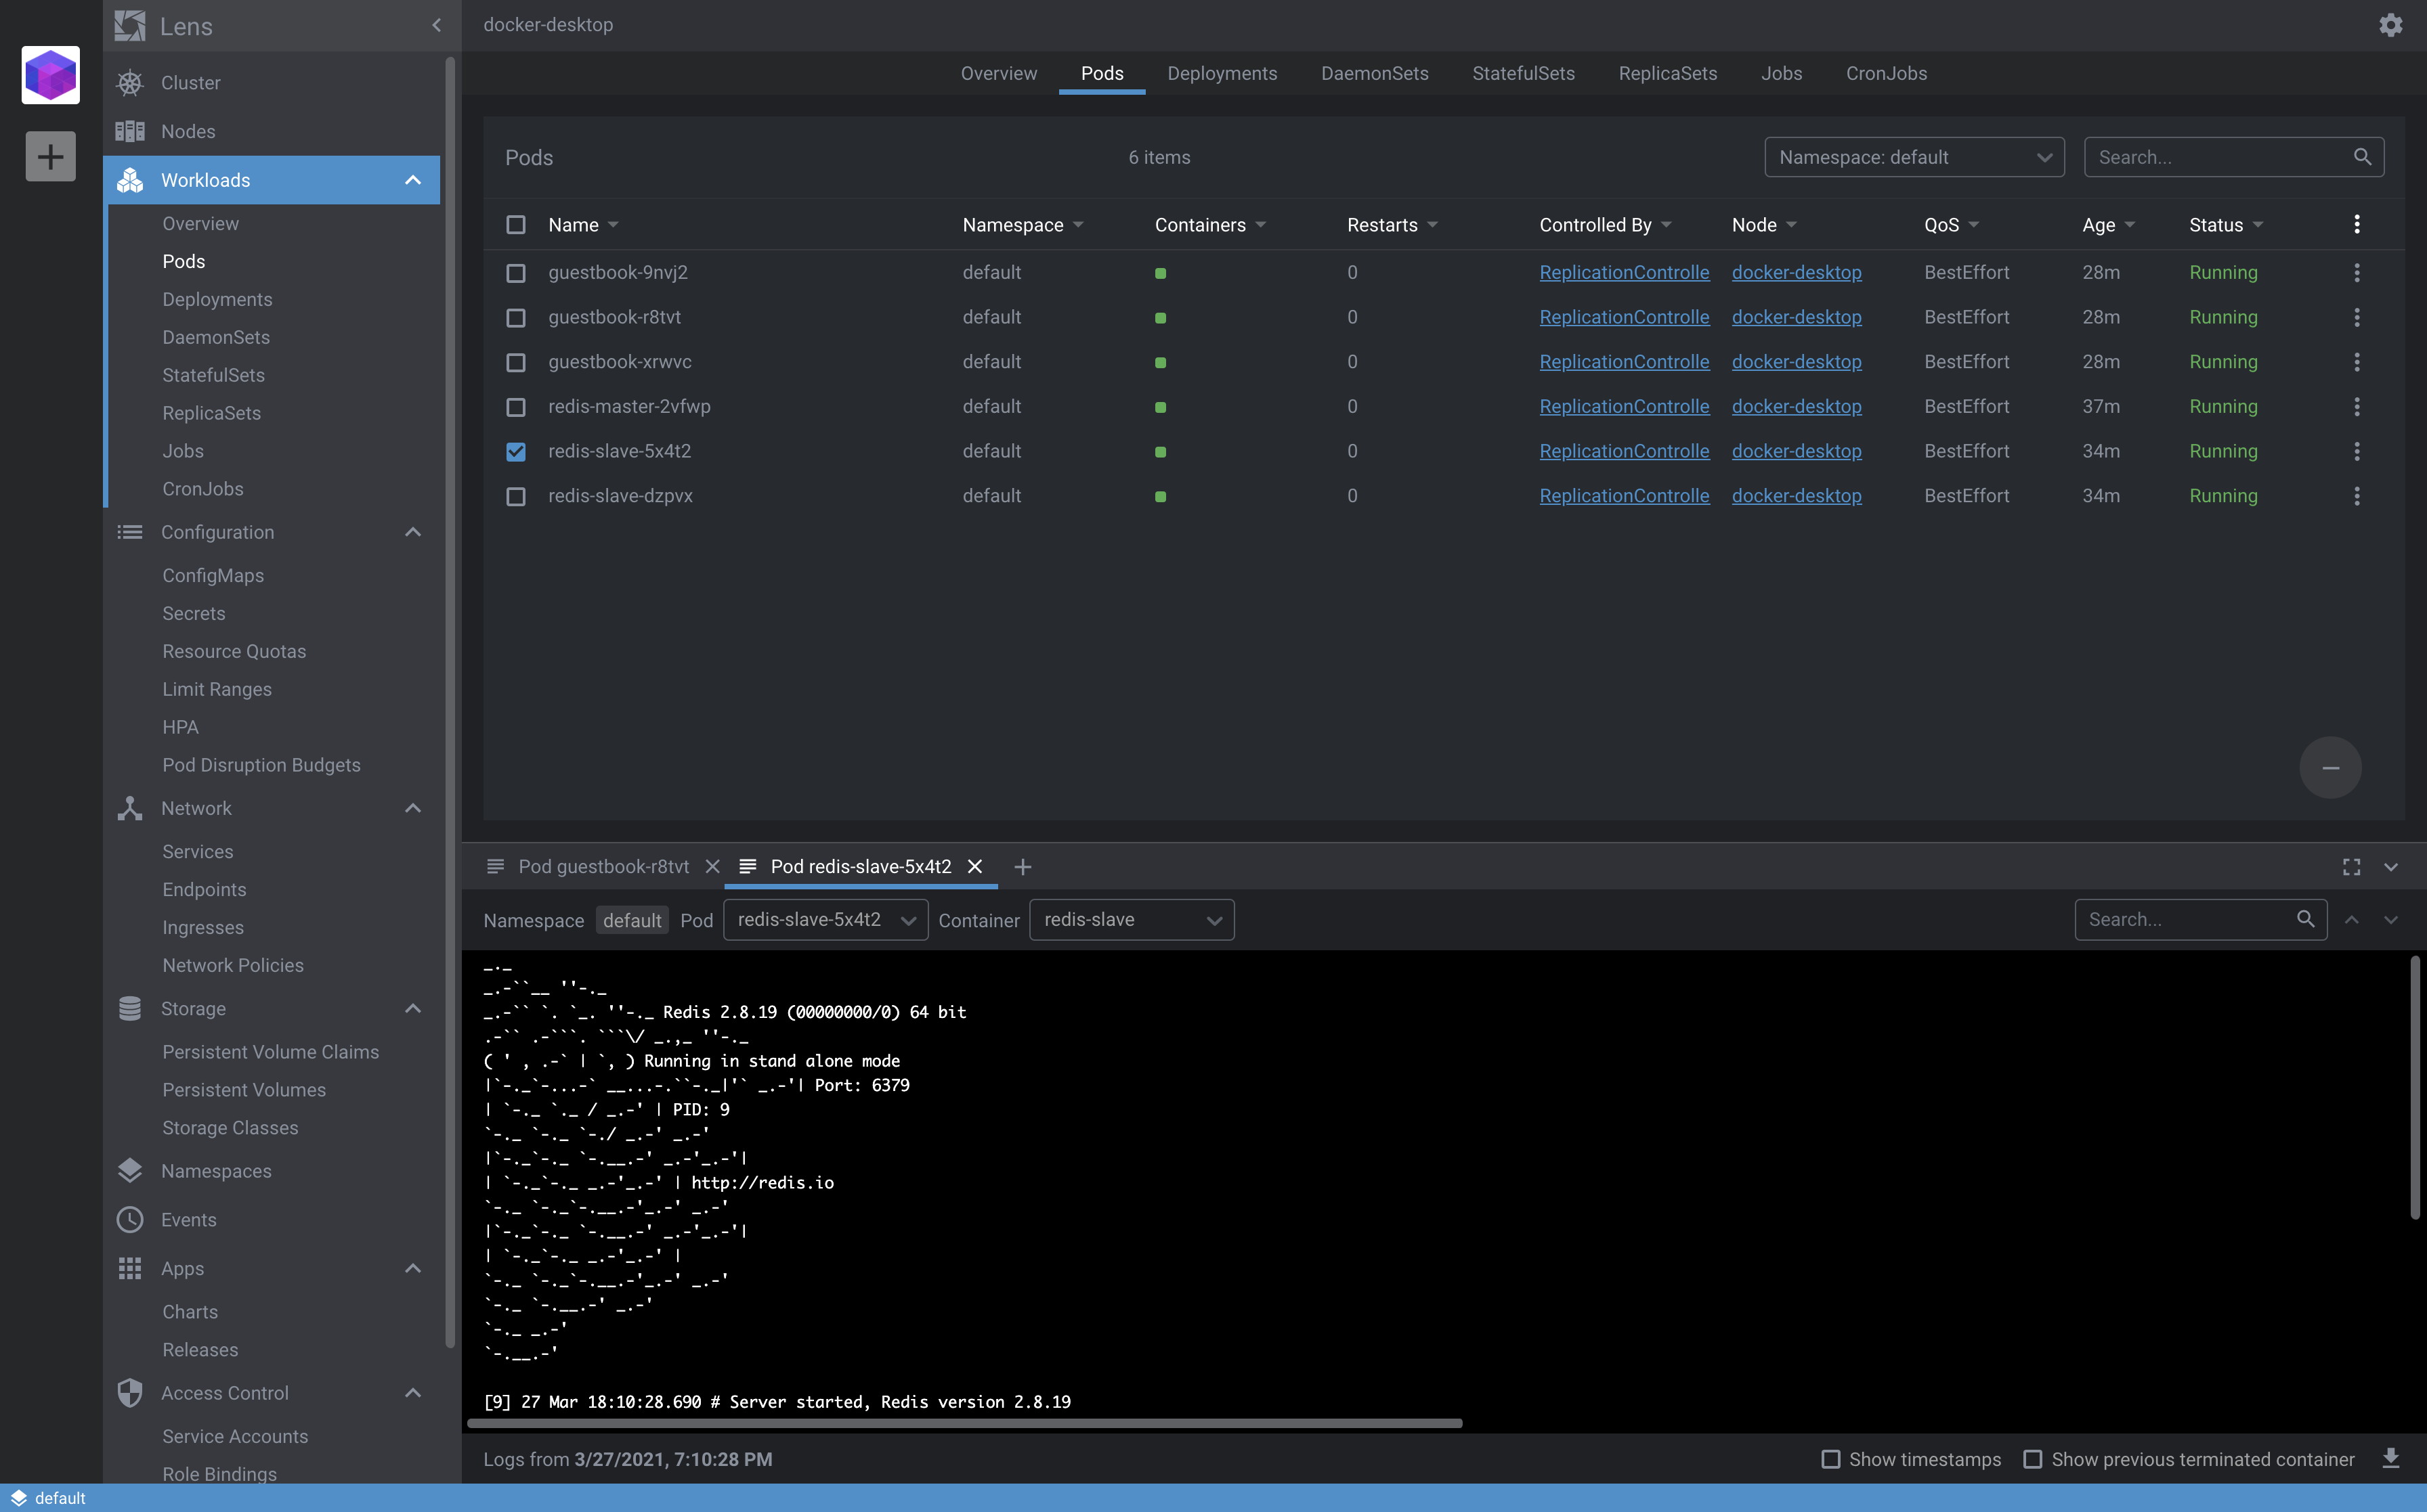Download the pod logs

click(x=2390, y=1459)
